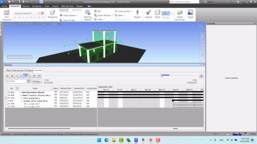The width and height of the screenshot is (257, 144).
Task: Expand the Orbit dropdown arrow
Action: click(104, 20)
